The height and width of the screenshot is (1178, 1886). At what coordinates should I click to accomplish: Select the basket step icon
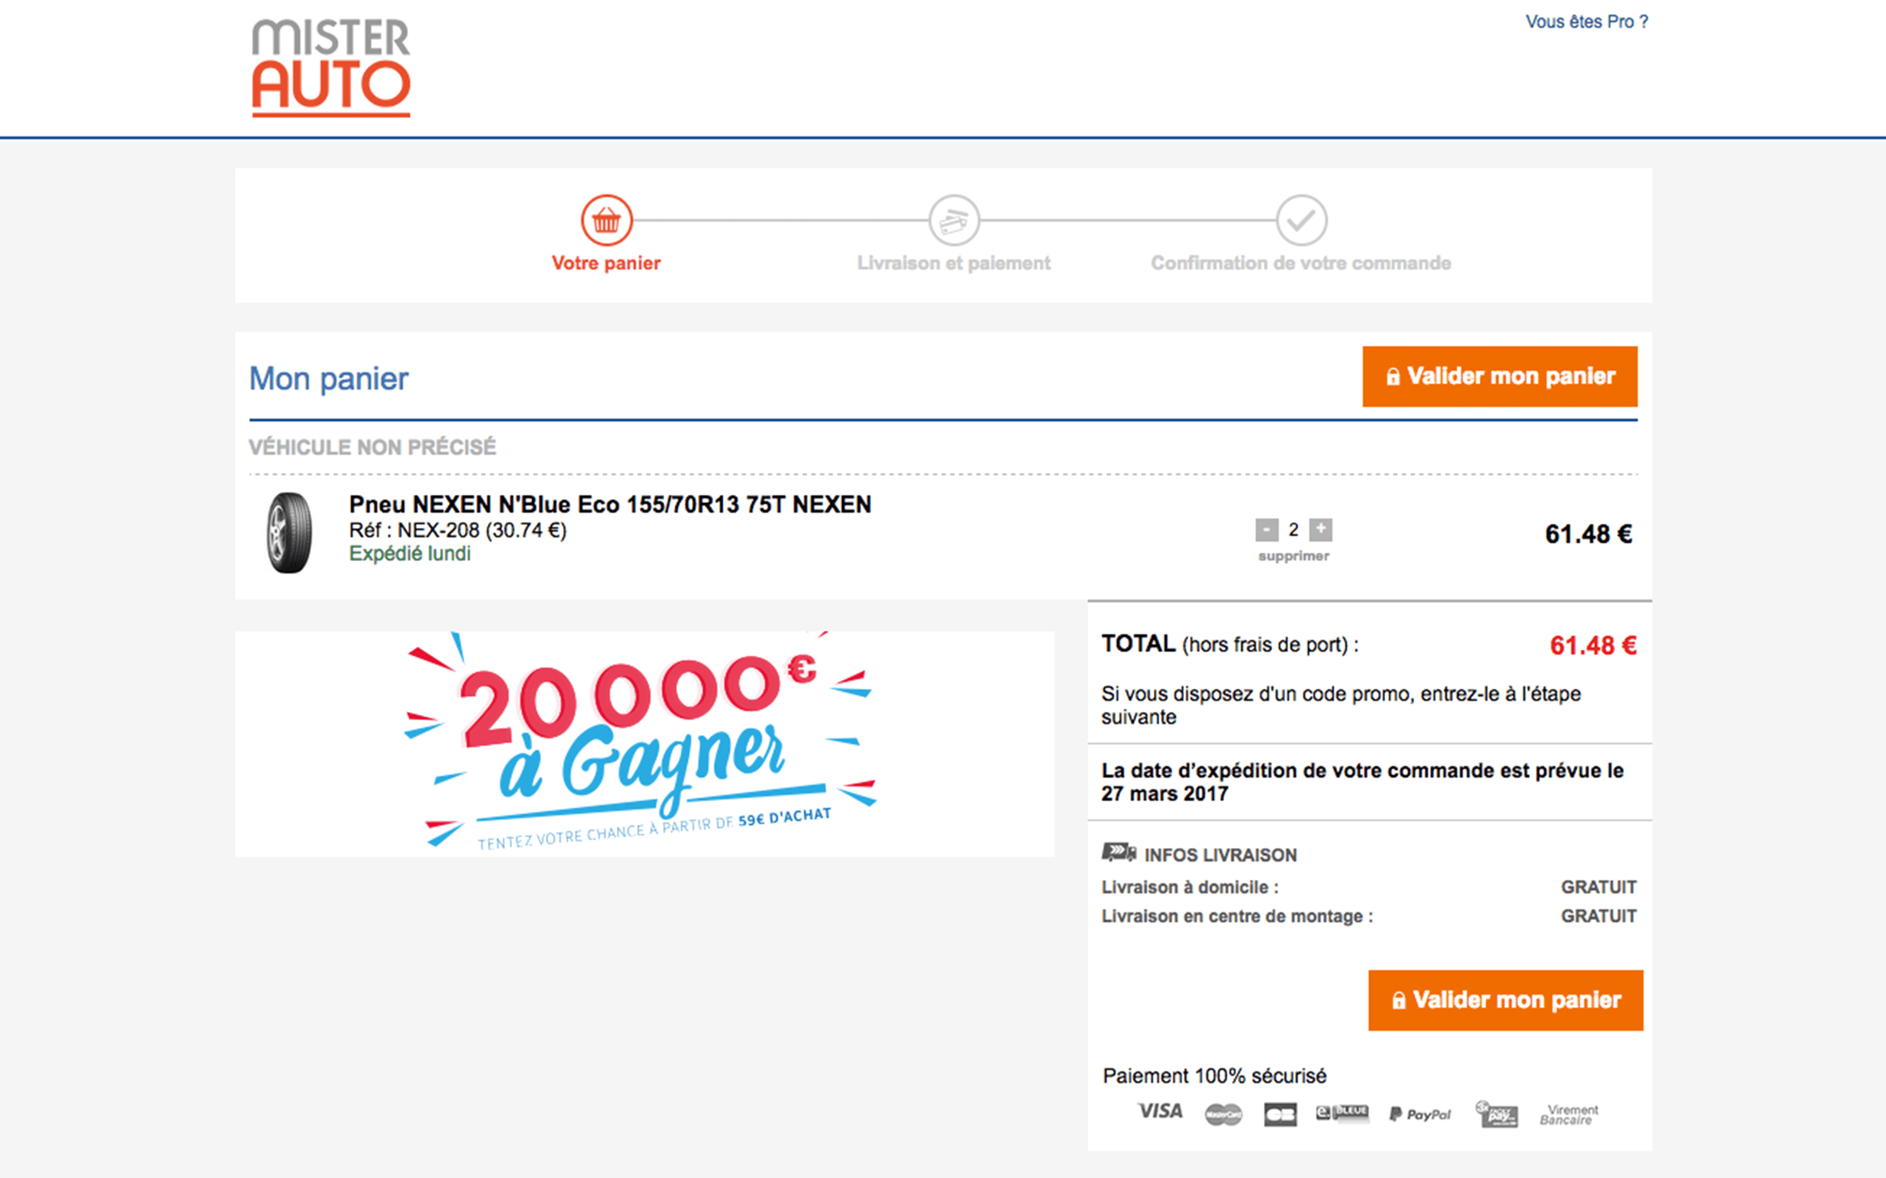pyautogui.click(x=606, y=221)
